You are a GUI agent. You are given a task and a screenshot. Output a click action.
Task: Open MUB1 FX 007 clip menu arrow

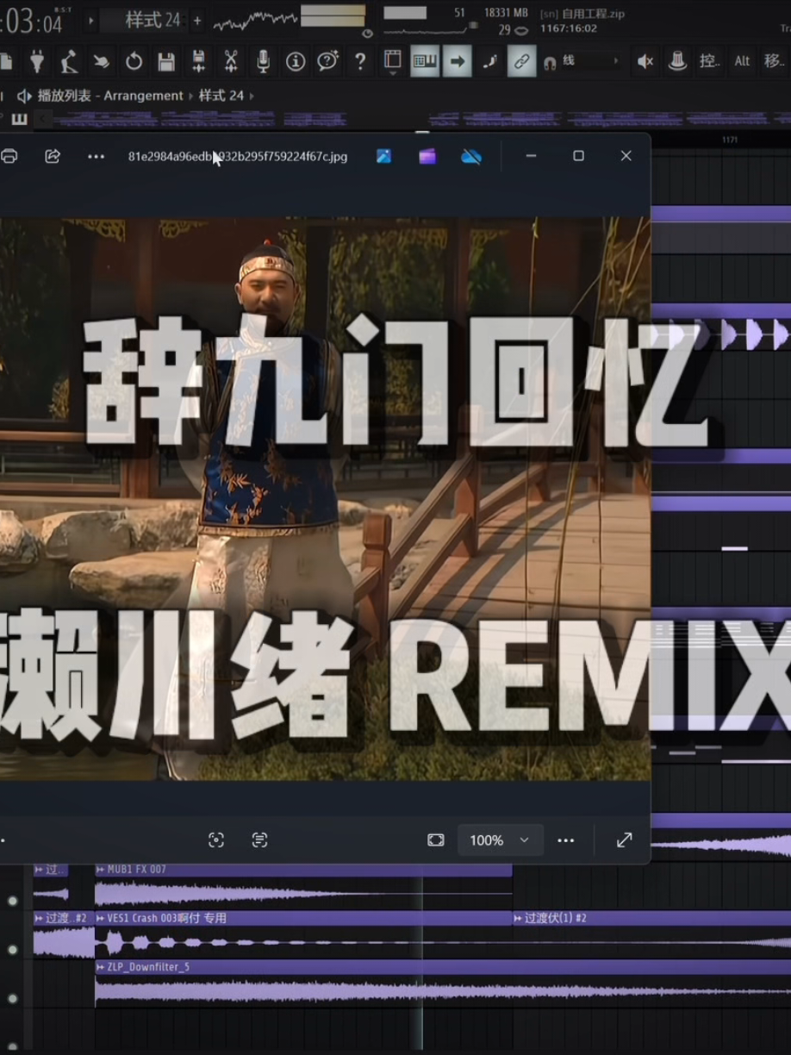101,870
